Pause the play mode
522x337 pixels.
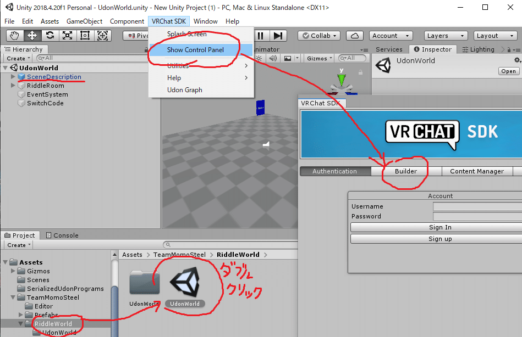261,36
